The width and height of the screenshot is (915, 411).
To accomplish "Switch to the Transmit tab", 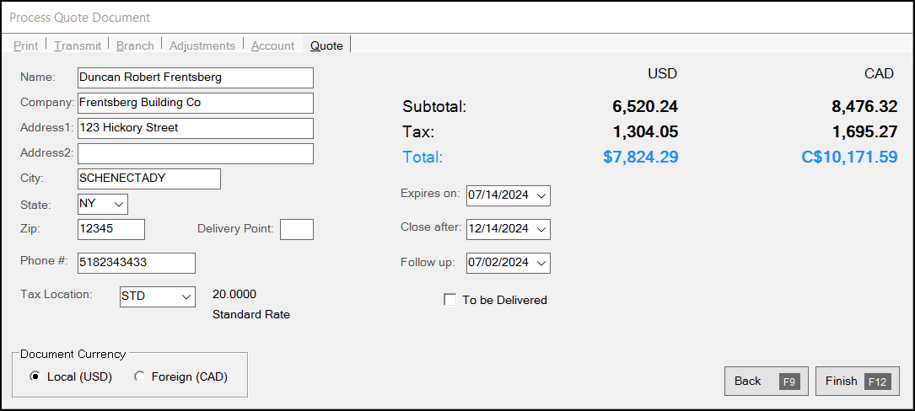I will click(78, 45).
